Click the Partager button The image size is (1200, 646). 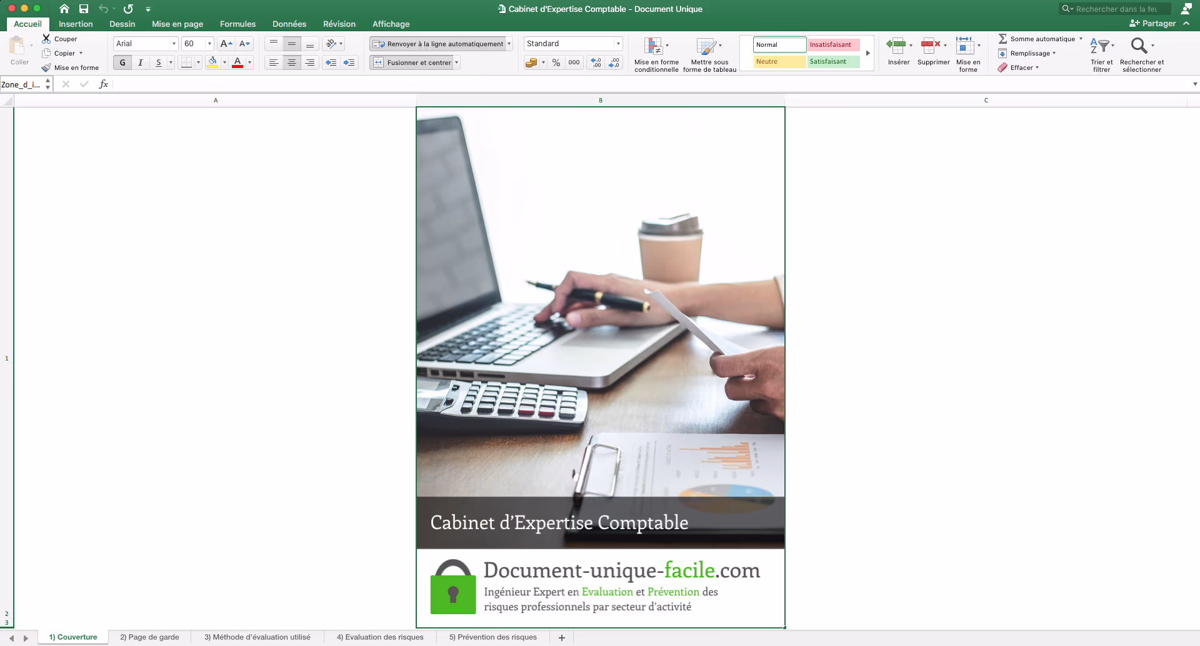(1152, 23)
